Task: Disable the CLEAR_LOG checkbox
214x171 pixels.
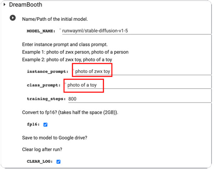Action: 58,162
